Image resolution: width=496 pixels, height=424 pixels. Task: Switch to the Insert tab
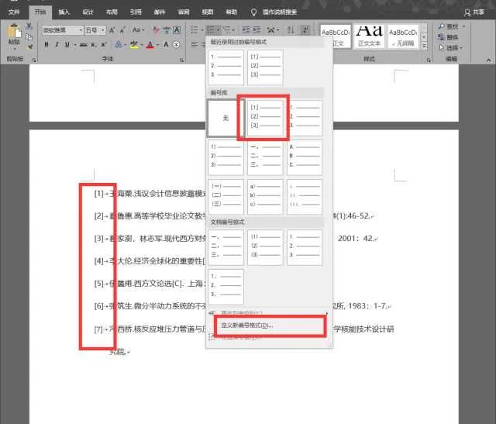point(64,12)
